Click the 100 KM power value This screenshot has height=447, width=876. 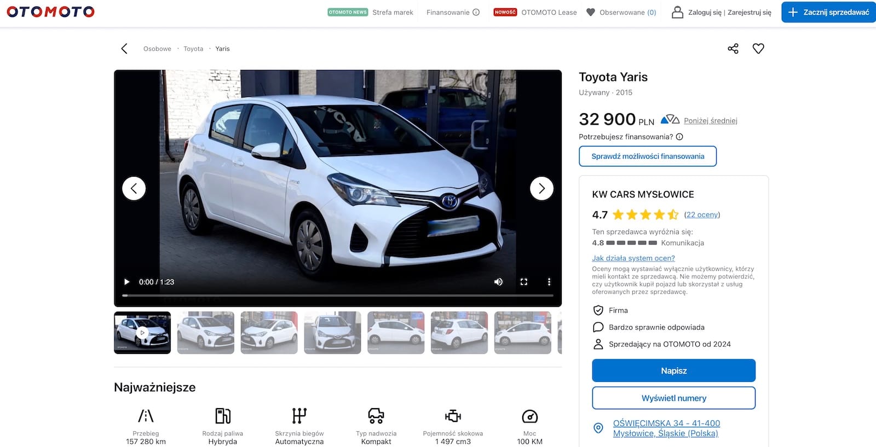click(530, 442)
